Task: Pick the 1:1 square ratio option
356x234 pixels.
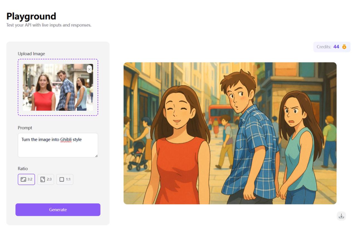Action: (65, 179)
